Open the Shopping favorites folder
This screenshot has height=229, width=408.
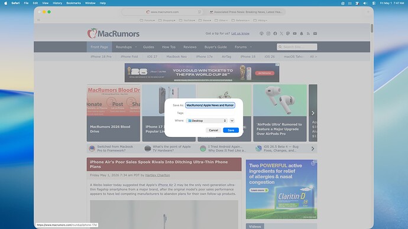pyautogui.click(x=167, y=20)
